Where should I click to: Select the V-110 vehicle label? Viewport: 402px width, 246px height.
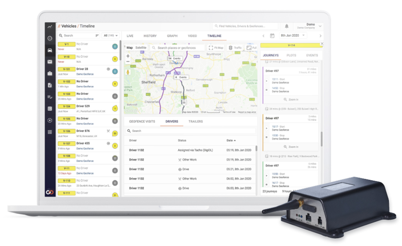click(66, 181)
